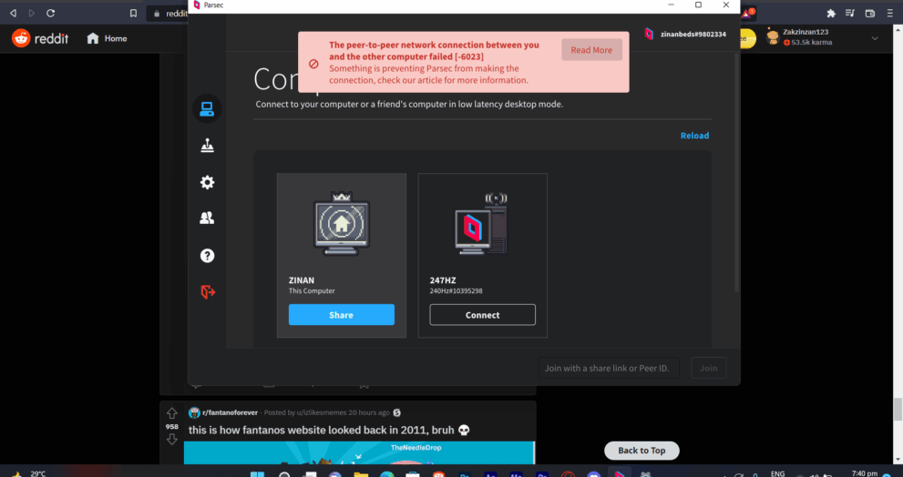
Task: Open the Reddit Home feed selector
Action: (107, 38)
